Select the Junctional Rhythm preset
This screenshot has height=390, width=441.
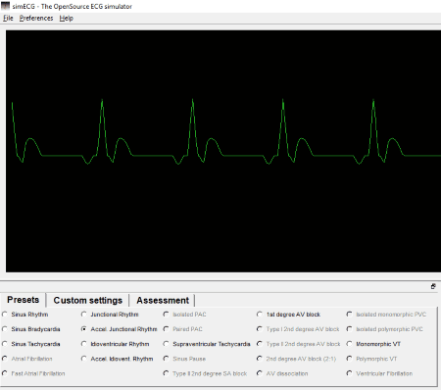coord(110,315)
